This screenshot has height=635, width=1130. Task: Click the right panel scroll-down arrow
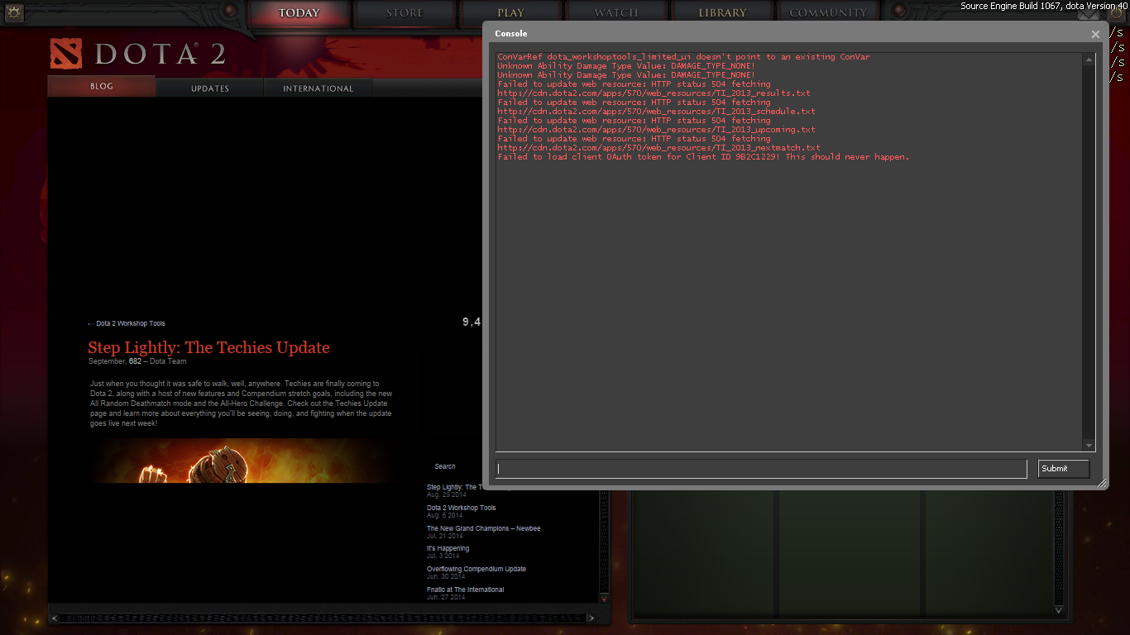click(x=1061, y=610)
